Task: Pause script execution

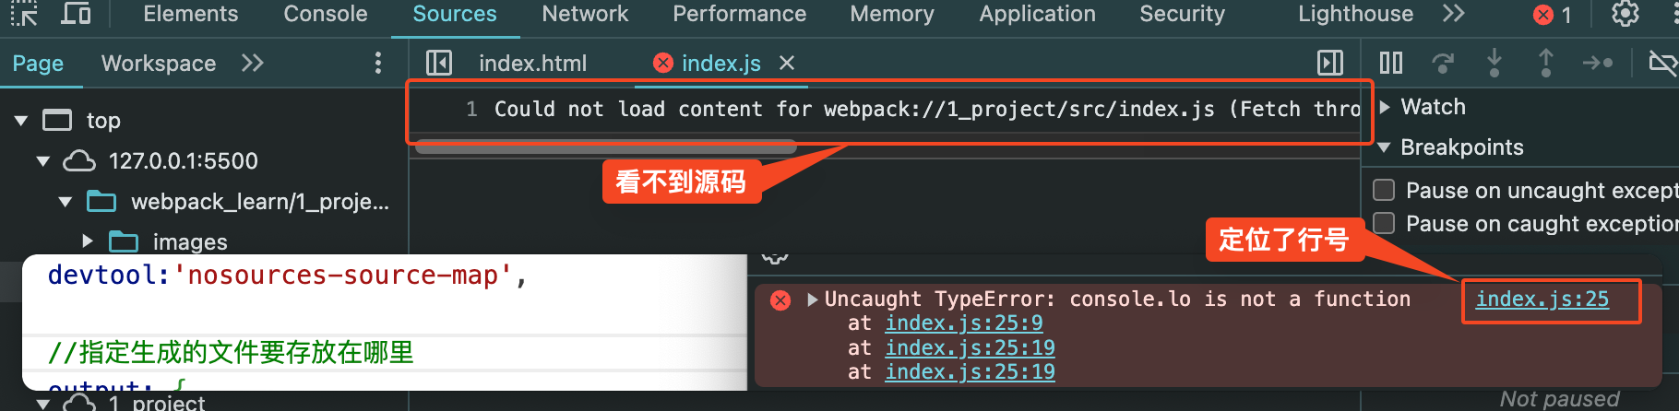Action: (x=1391, y=63)
